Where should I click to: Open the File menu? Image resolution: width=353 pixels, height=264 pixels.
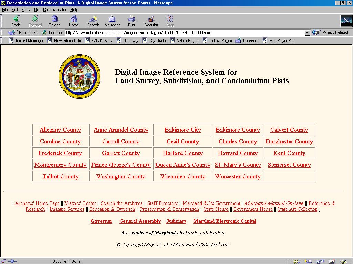[5, 10]
